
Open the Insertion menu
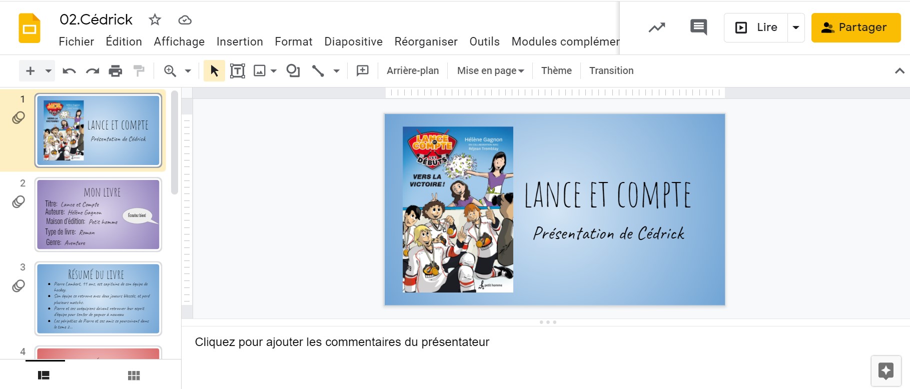point(240,41)
